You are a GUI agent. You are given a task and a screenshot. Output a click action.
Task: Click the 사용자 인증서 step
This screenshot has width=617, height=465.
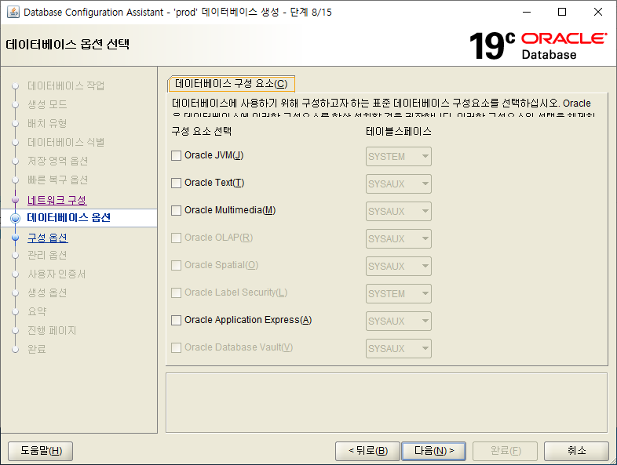pos(57,274)
